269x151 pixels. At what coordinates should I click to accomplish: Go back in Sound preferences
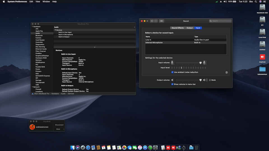[152, 21]
